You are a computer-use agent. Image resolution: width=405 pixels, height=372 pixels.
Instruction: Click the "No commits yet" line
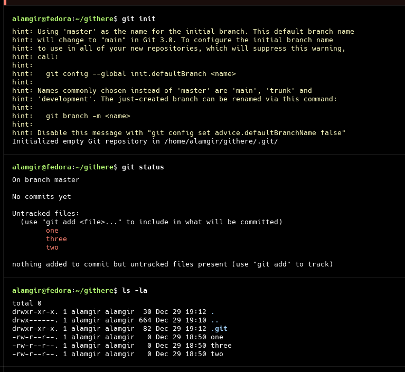coord(42,197)
